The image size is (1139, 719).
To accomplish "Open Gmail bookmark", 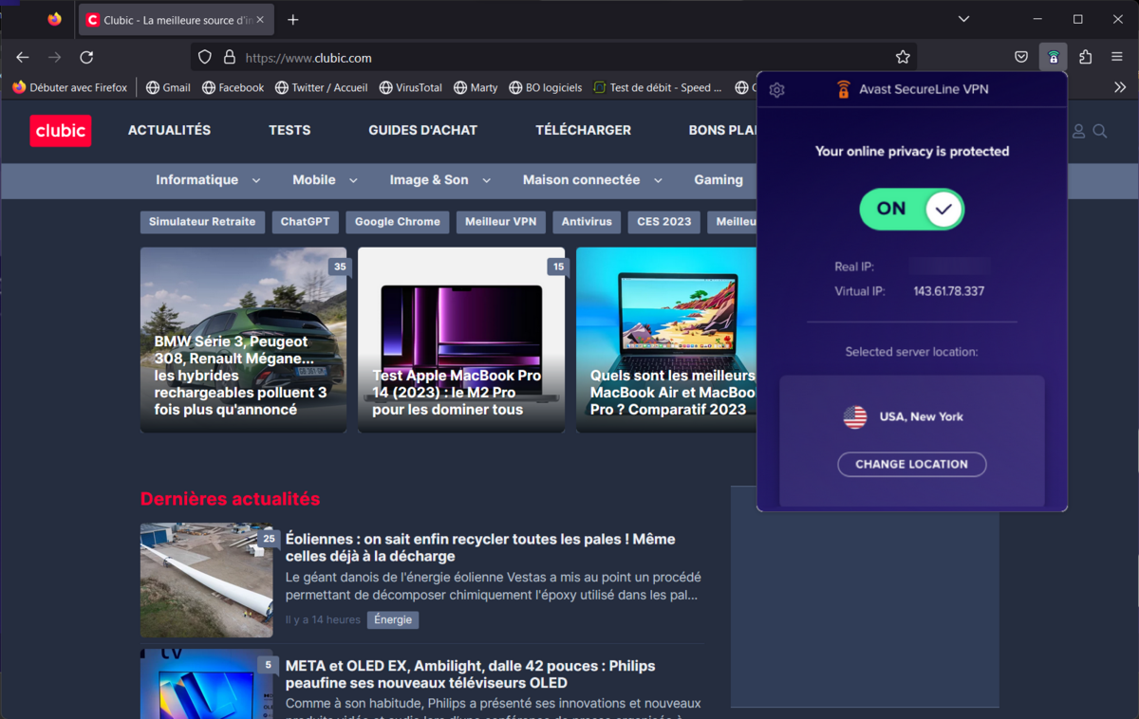I will [168, 87].
